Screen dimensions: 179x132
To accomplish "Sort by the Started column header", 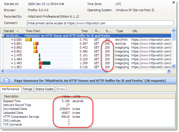I will click(12, 31).
